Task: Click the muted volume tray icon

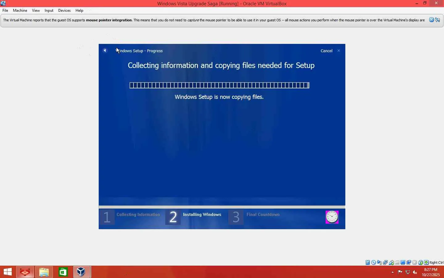Action: tap(415, 272)
